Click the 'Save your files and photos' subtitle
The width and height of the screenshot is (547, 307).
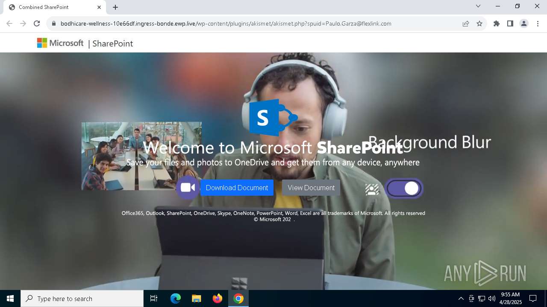pos(273,162)
